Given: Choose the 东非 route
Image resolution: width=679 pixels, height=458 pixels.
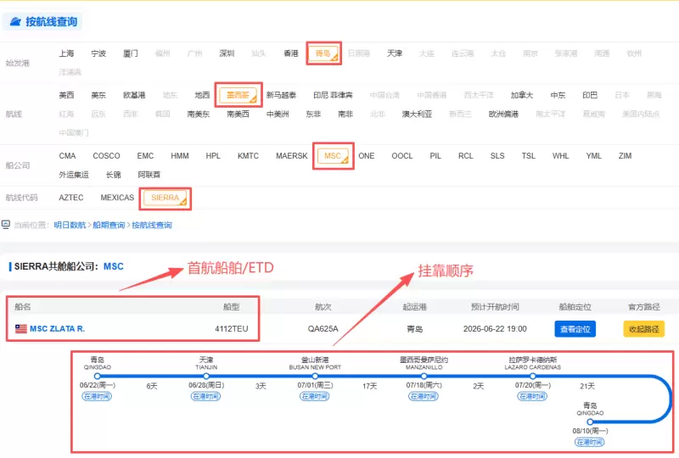Looking at the screenshot, I should (313, 114).
